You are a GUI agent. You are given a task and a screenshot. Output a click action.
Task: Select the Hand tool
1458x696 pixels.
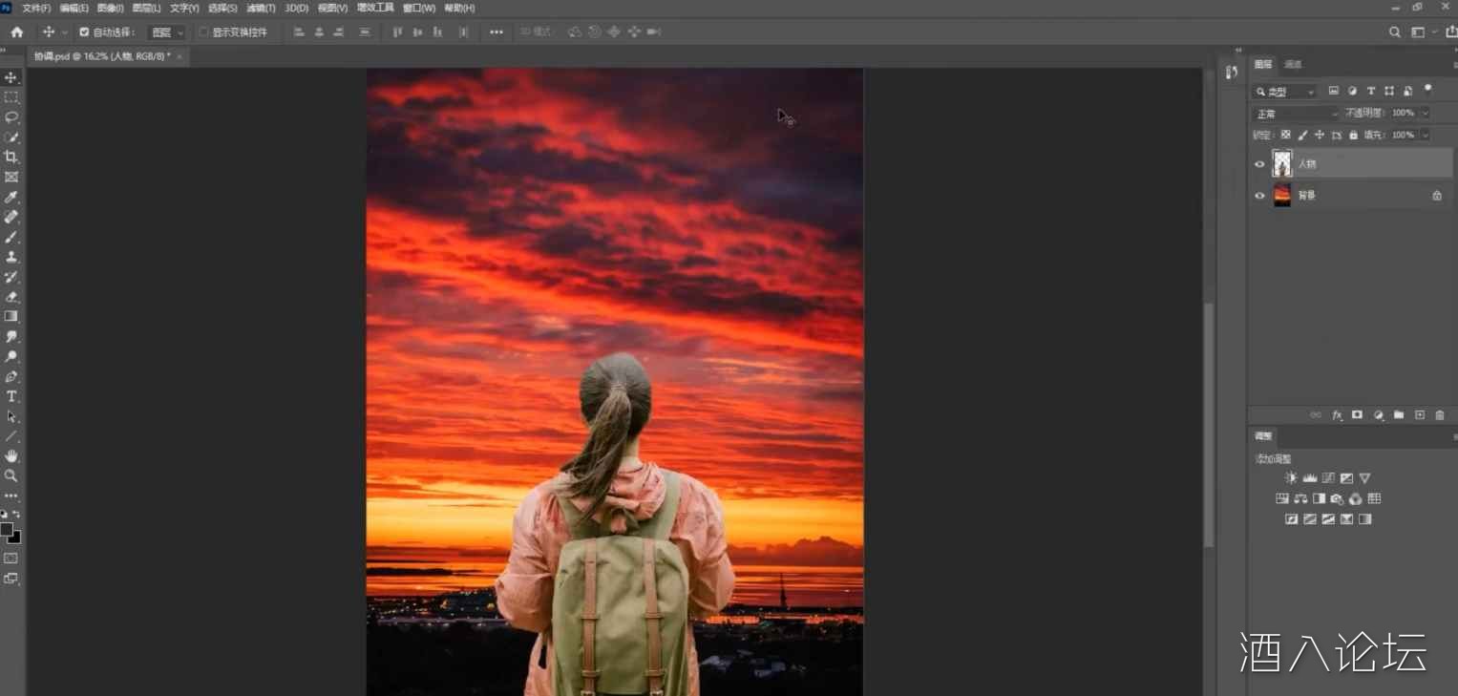tap(11, 456)
